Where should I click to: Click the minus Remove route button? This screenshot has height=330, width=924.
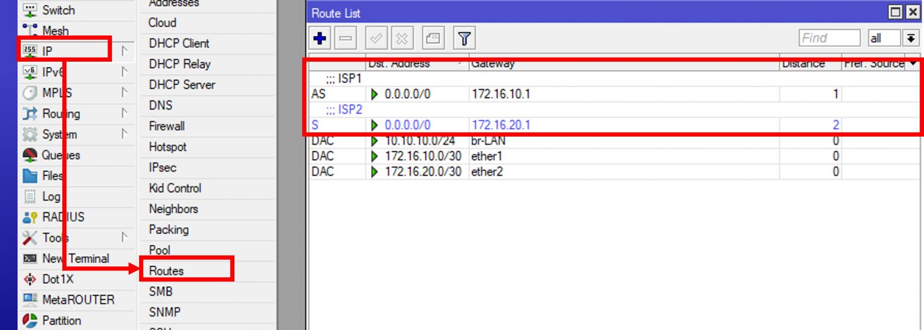coord(345,39)
